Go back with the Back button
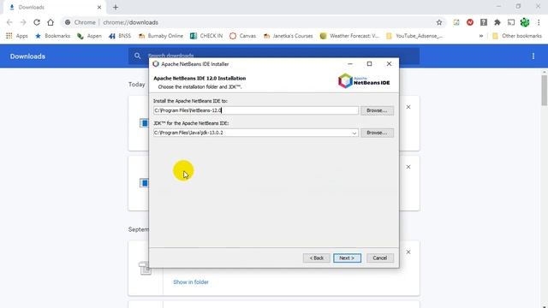Image resolution: width=548 pixels, height=308 pixels. pyautogui.click(x=316, y=258)
